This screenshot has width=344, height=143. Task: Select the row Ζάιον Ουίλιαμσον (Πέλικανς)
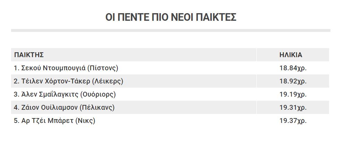point(170,107)
